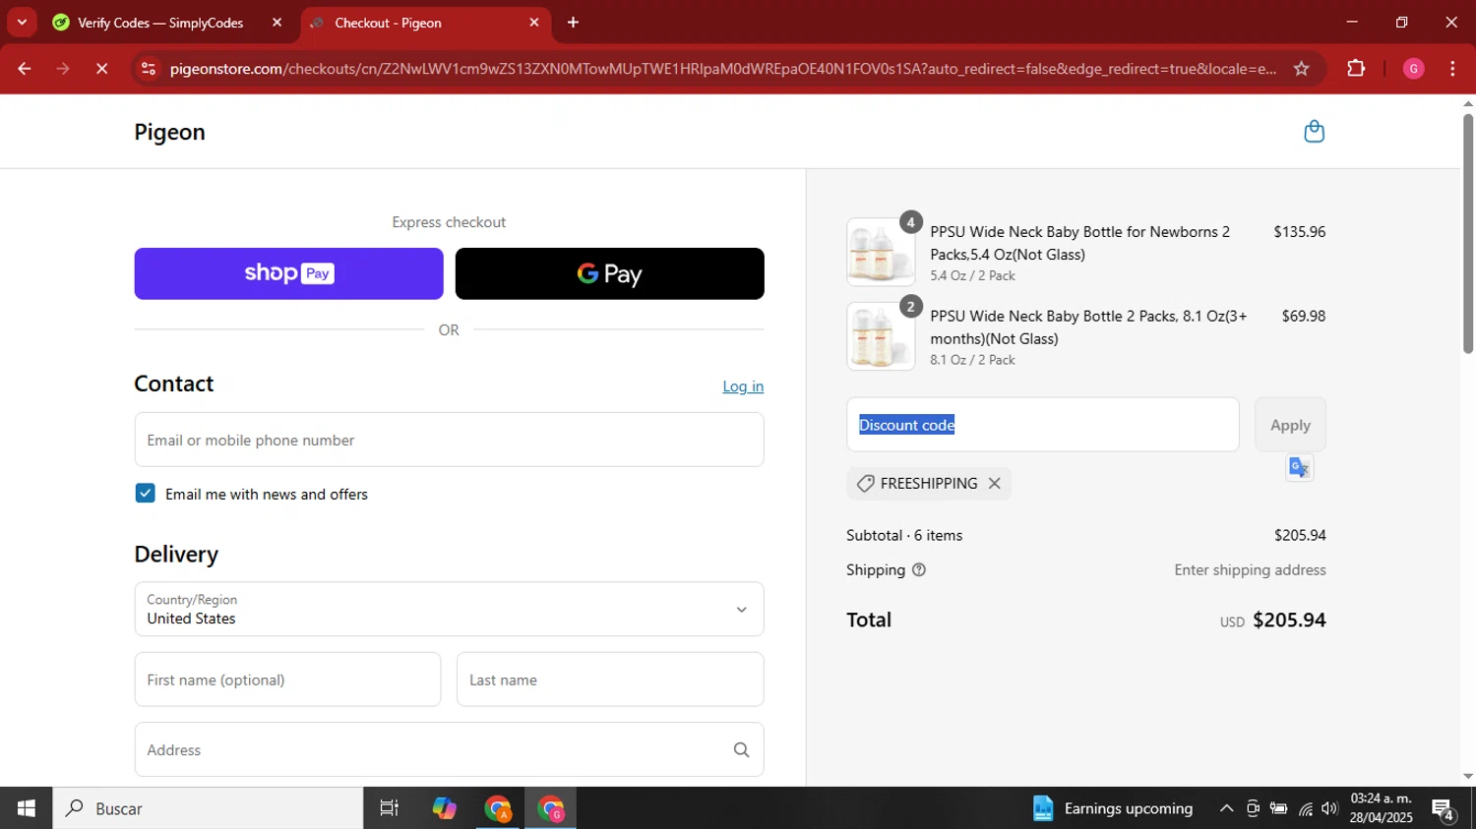Click the browser address bar URL
The image size is (1476, 829).
coord(723,69)
